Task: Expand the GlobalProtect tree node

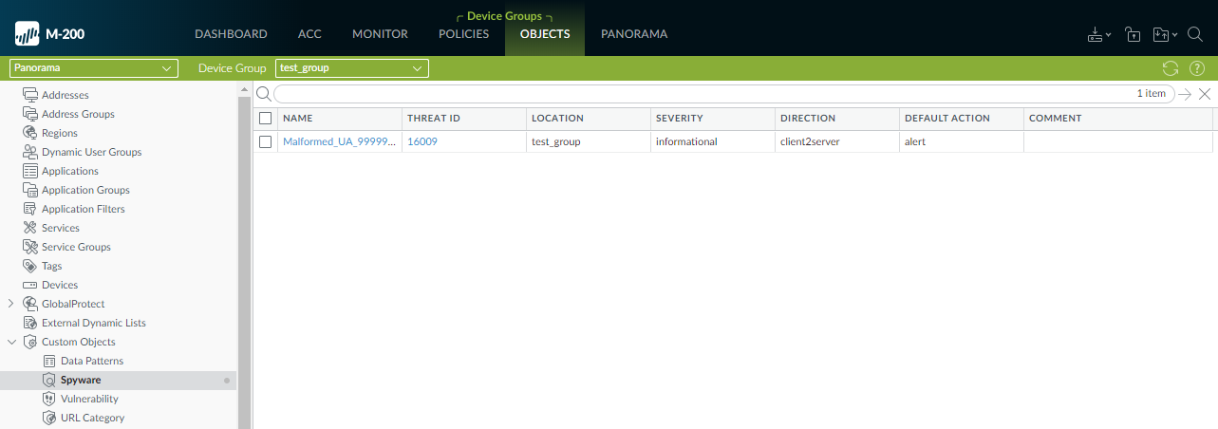Action: click(10, 304)
